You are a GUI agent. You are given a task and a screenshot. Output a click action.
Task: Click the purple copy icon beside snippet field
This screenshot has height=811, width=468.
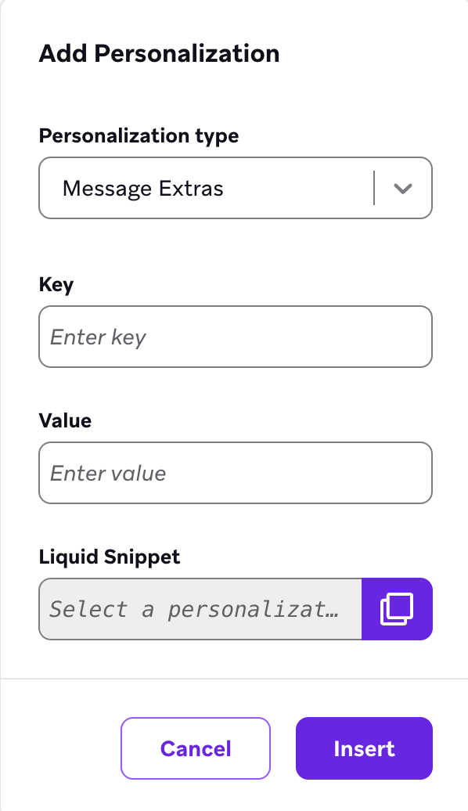[x=397, y=608]
